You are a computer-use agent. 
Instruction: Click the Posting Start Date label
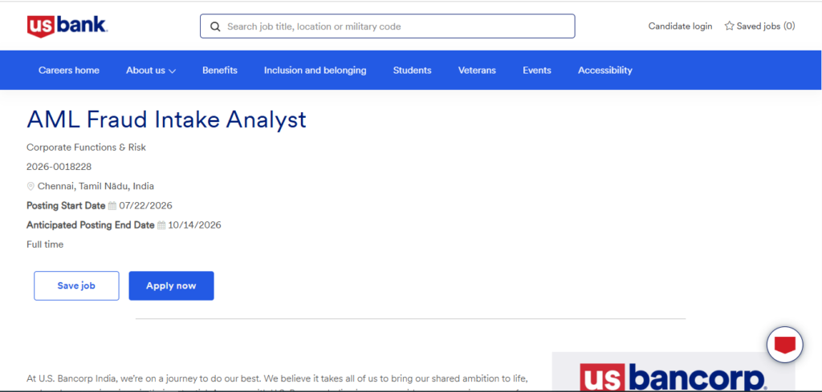[x=66, y=206]
